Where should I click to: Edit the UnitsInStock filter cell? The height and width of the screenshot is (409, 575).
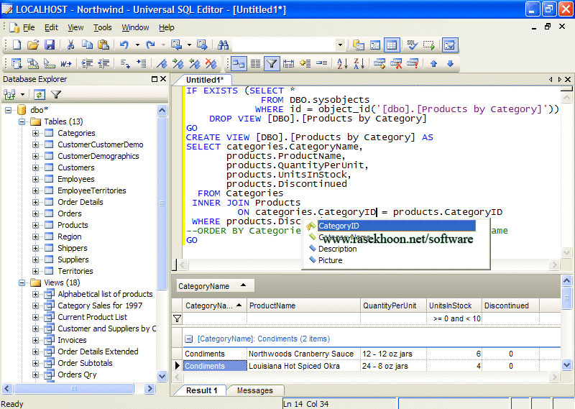(x=454, y=318)
